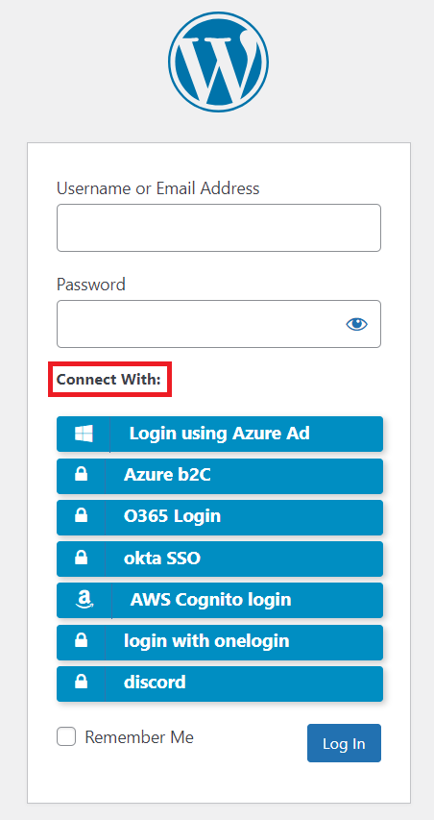The height and width of the screenshot is (820, 434).
Task: Click the Connect With: heading text
Action: click(x=108, y=379)
